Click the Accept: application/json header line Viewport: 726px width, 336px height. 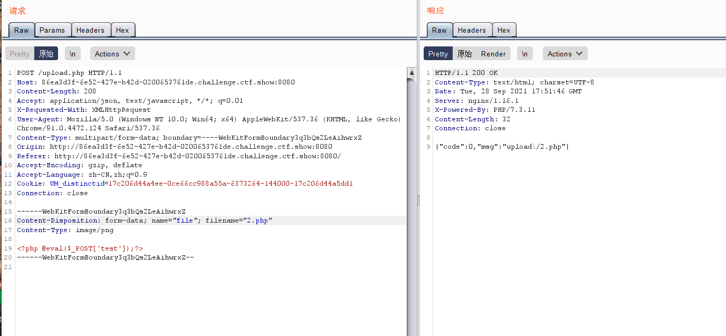130,101
